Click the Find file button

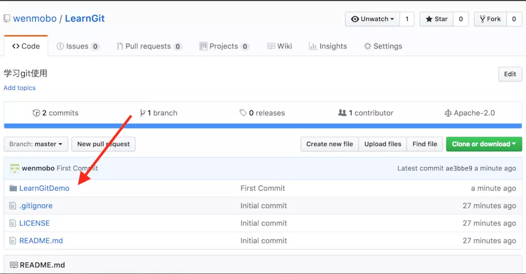coord(424,144)
